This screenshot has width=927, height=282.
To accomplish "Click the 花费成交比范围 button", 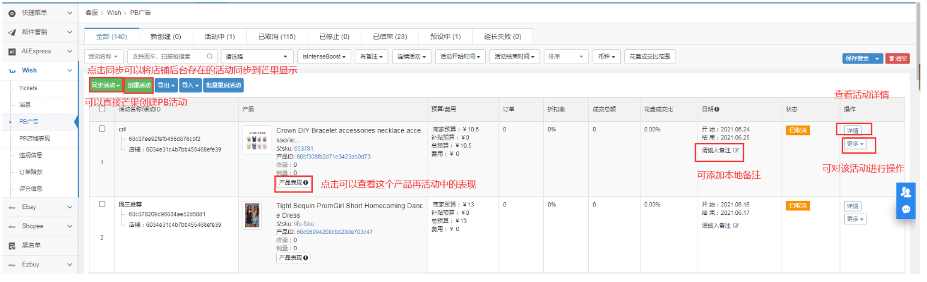I will (650, 56).
